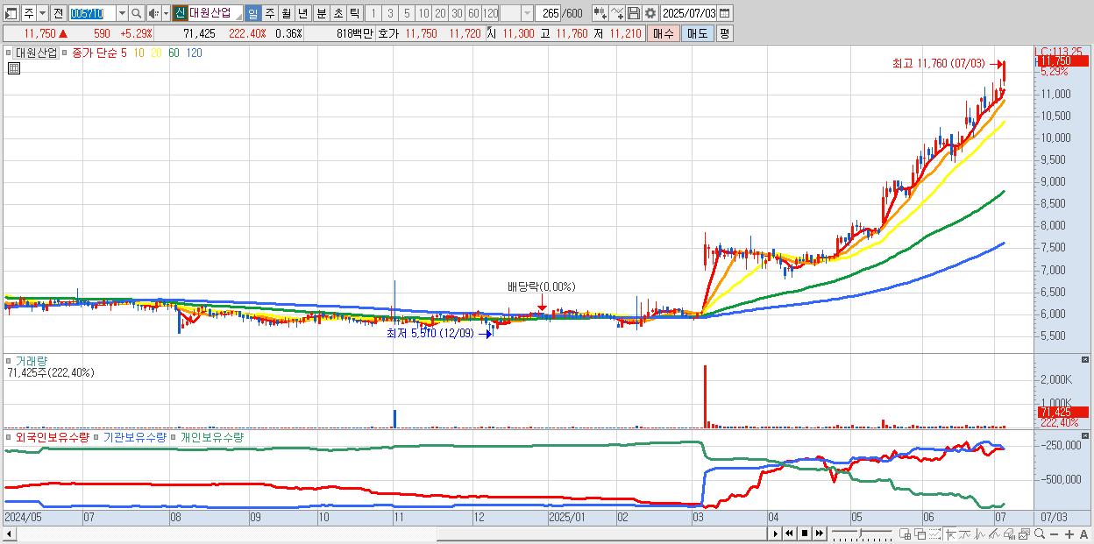
Task: Click the crosshair axis tool icon
Action: [950, 533]
